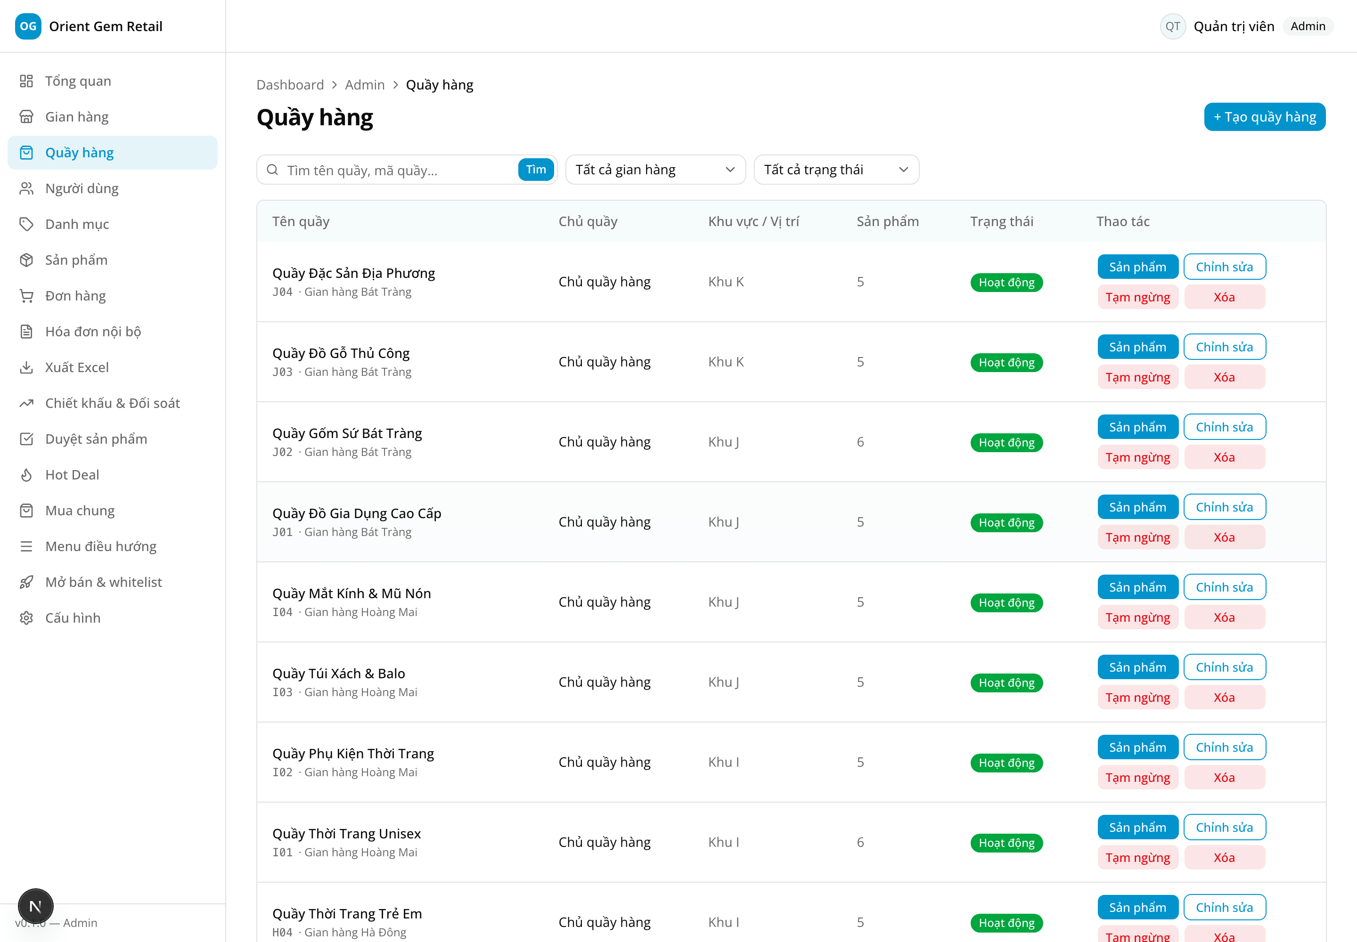Screen dimensions: 1357x942
Task: Click Chỉnh sửa for Quầy Mắt Kính & Mũ Nón
Action: point(1224,587)
